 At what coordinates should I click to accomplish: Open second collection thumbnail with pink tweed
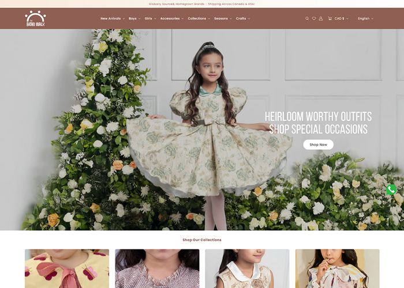coord(157,268)
